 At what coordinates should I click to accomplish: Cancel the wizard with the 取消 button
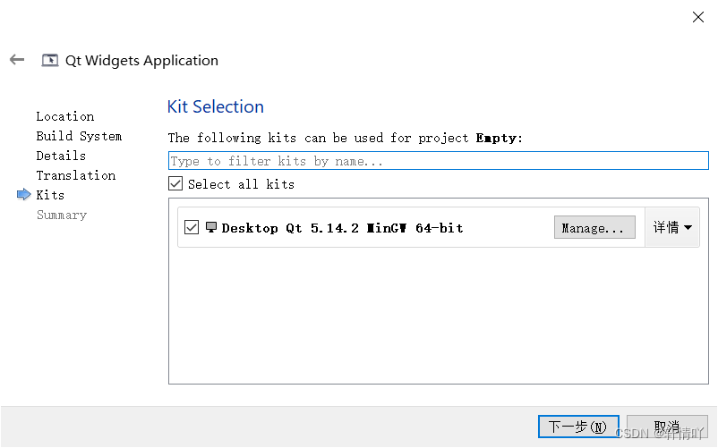click(x=667, y=427)
